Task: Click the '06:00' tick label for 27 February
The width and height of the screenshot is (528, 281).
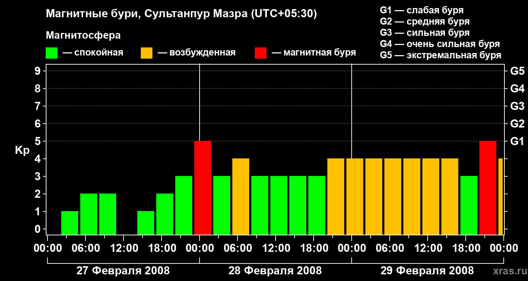Action: (x=86, y=248)
